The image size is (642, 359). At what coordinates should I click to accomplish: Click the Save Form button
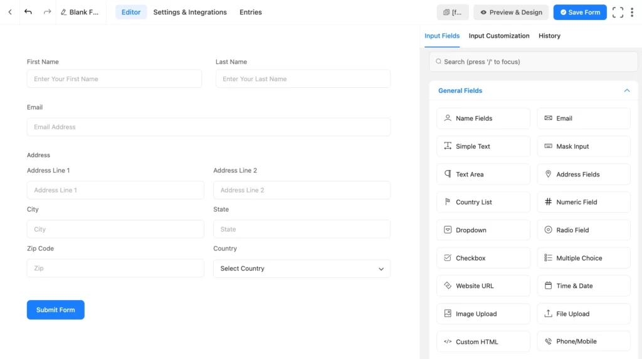(580, 13)
